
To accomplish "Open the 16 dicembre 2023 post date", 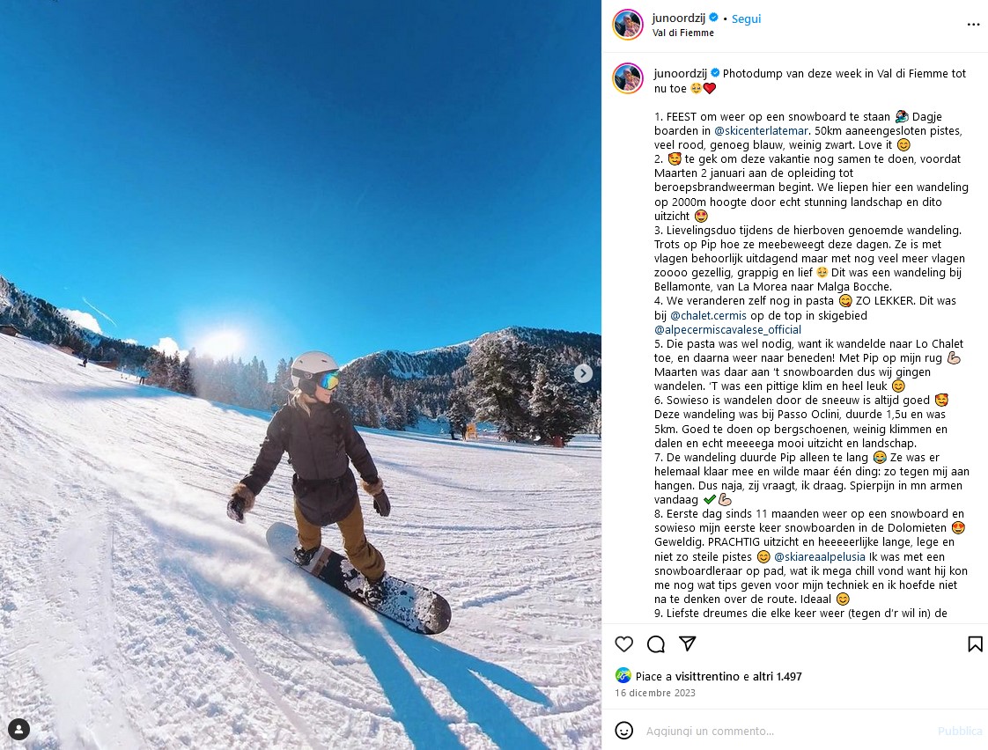I will click(655, 693).
